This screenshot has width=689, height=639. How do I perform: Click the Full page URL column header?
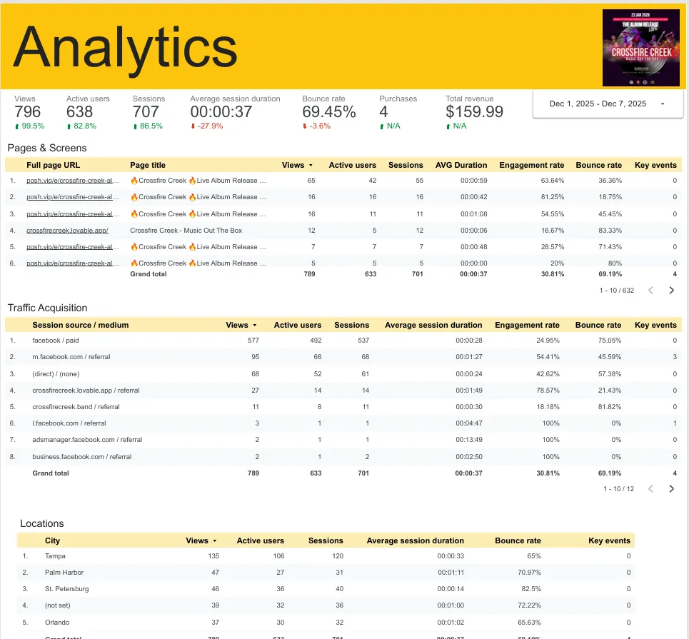[x=53, y=165]
